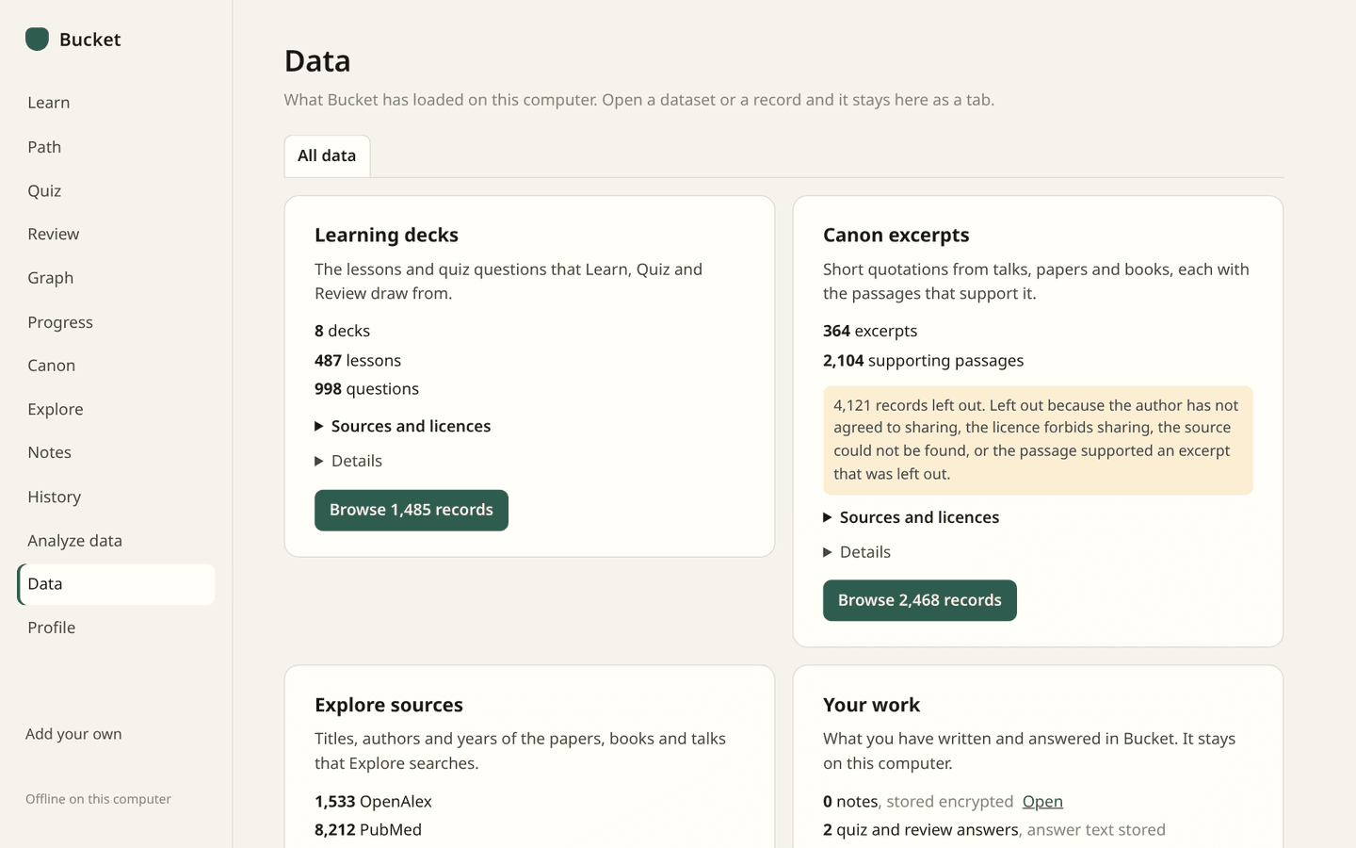
Task: Click the 998 questions count
Action: pyautogui.click(x=366, y=389)
